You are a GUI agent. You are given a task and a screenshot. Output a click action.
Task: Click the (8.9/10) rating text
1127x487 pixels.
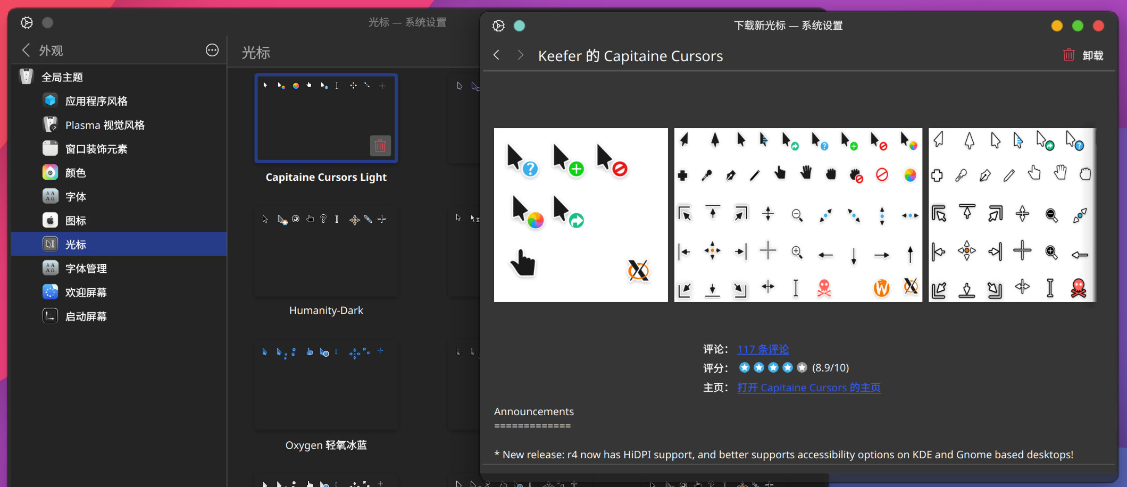(x=831, y=368)
